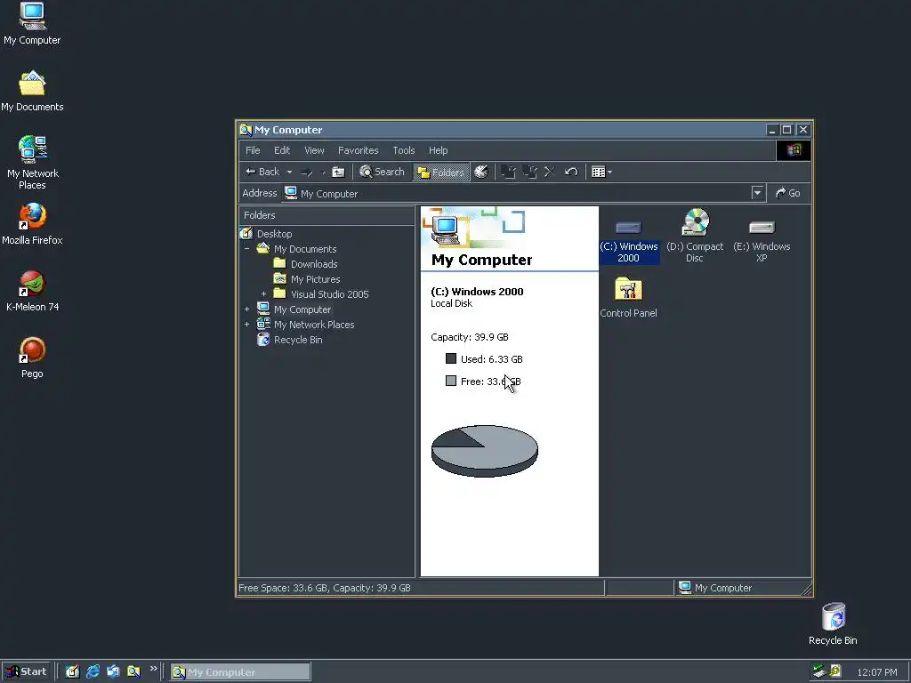Select My Pictures in folder tree

[316, 279]
